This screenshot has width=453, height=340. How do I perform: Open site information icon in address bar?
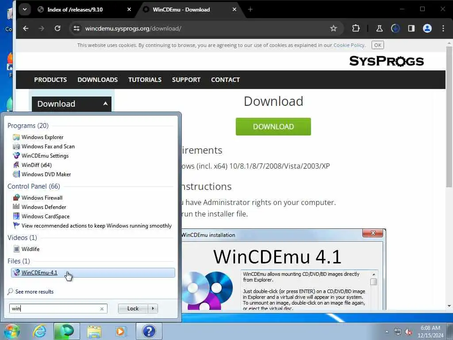click(x=77, y=28)
